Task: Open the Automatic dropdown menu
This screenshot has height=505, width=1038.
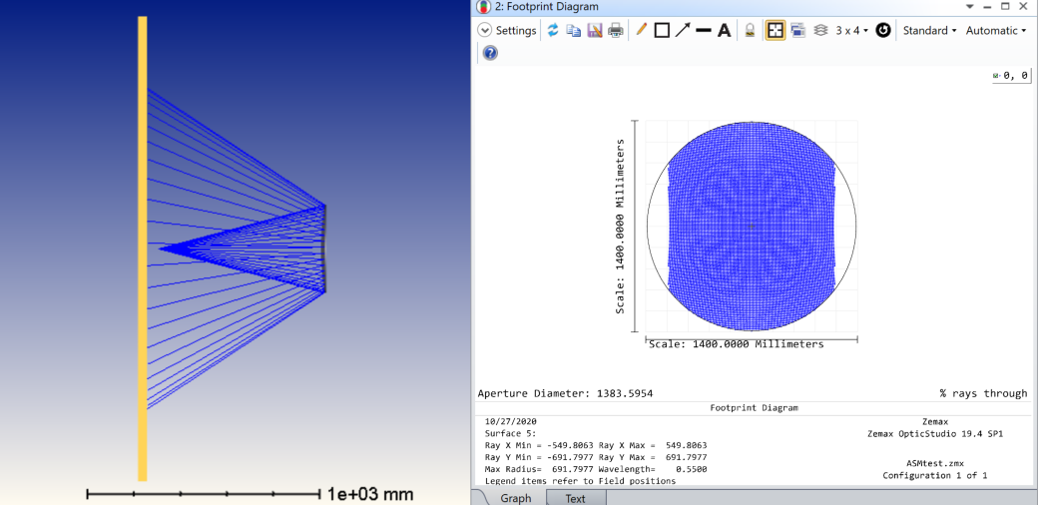Action: click(x=996, y=31)
